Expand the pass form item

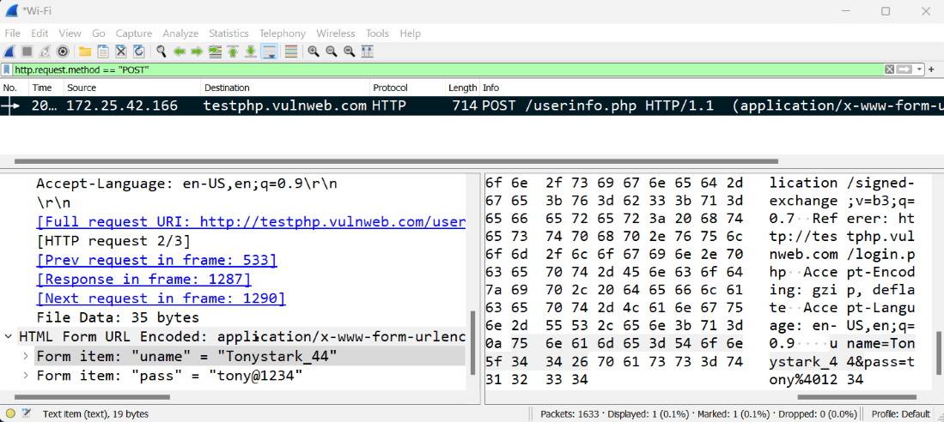click(26, 376)
